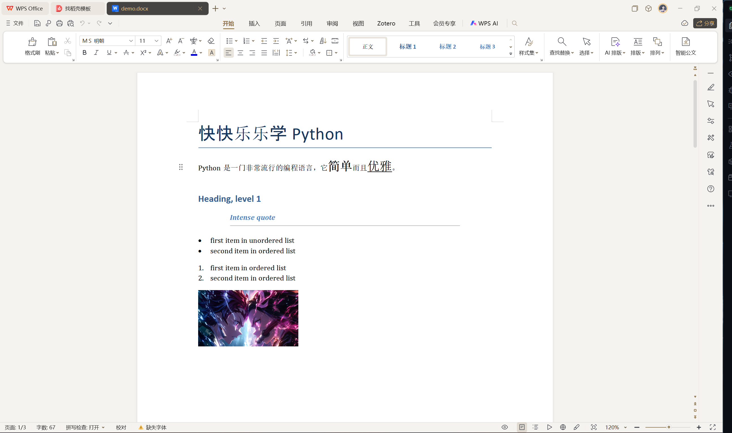Click the print icon in quick toolbar

(59, 23)
